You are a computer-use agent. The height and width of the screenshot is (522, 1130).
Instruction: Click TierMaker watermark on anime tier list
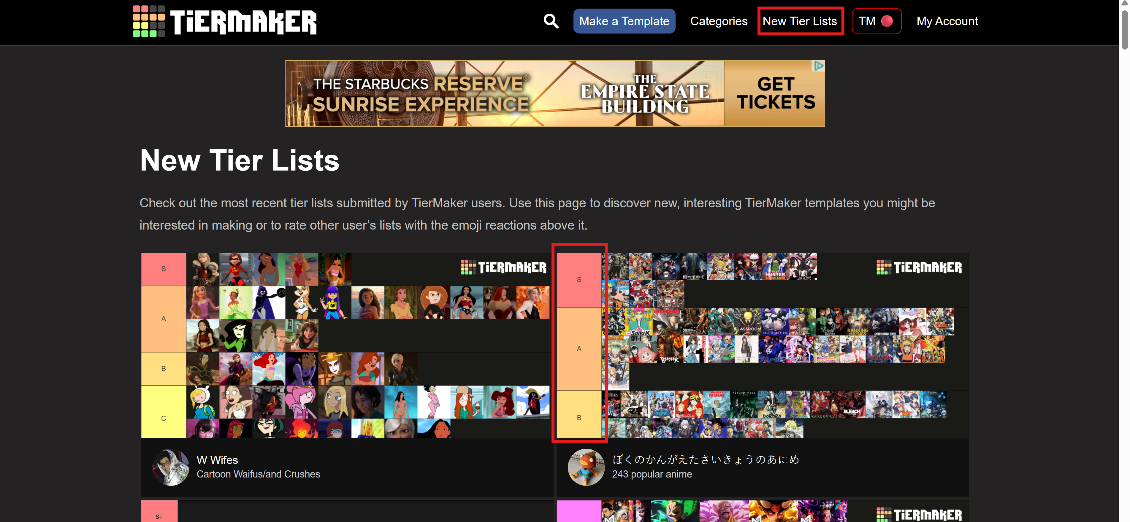click(919, 267)
